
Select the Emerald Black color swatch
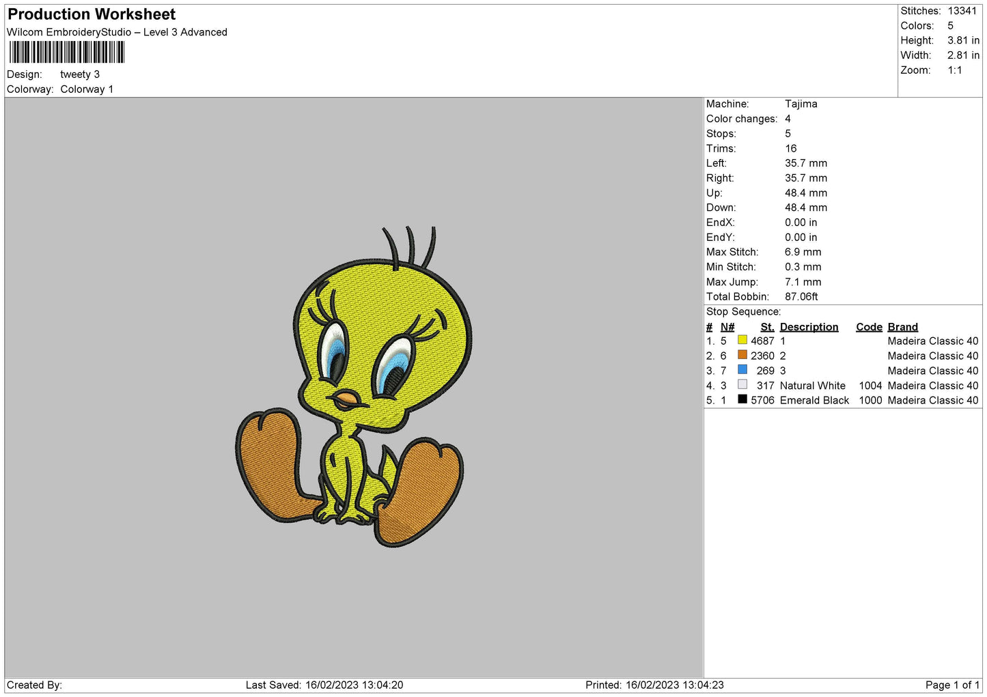click(x=742, y=399)
